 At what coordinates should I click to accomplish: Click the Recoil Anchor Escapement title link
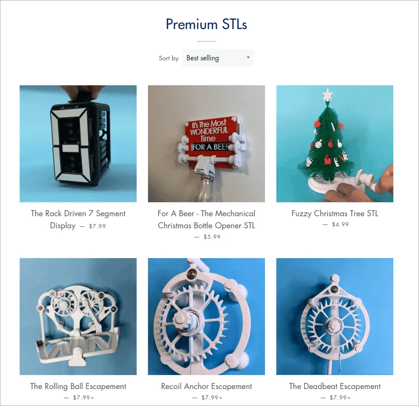click(206, 386)
